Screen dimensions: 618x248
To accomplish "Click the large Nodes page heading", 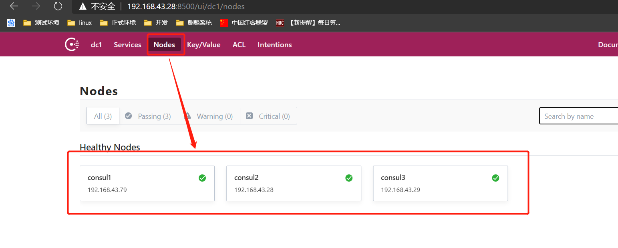I will pyautogui.click(x=99, y=91).
